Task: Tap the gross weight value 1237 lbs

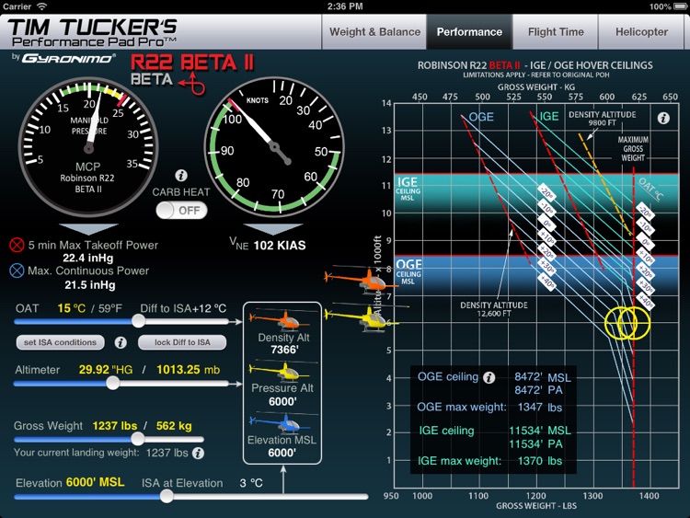Action: (x=115, y=426)
